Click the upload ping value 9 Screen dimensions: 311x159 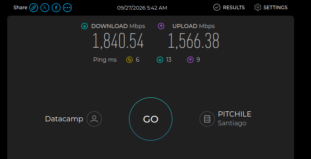tap(198, 60)
